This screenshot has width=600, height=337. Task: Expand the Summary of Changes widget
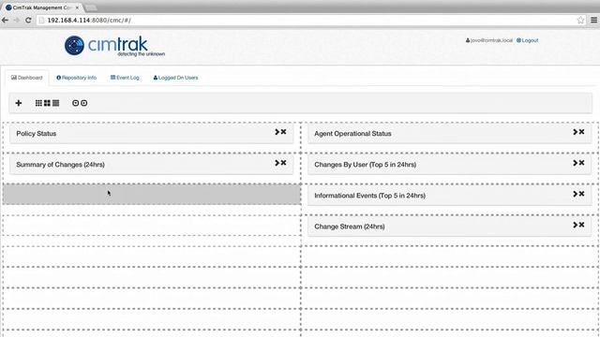click(x=277, y=163)
